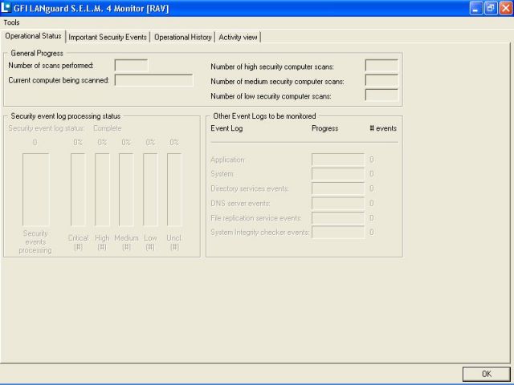This screenshot has width=514, height=385.
Task: Click the OK button
Action: coord(487,374)
